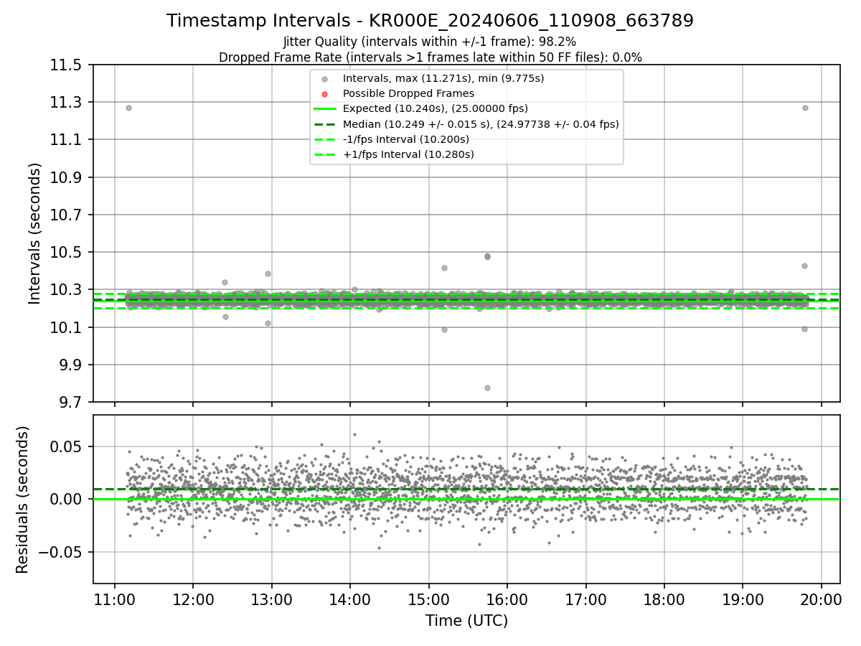Click the '20:00' time tick label

(x=821, y=599)
